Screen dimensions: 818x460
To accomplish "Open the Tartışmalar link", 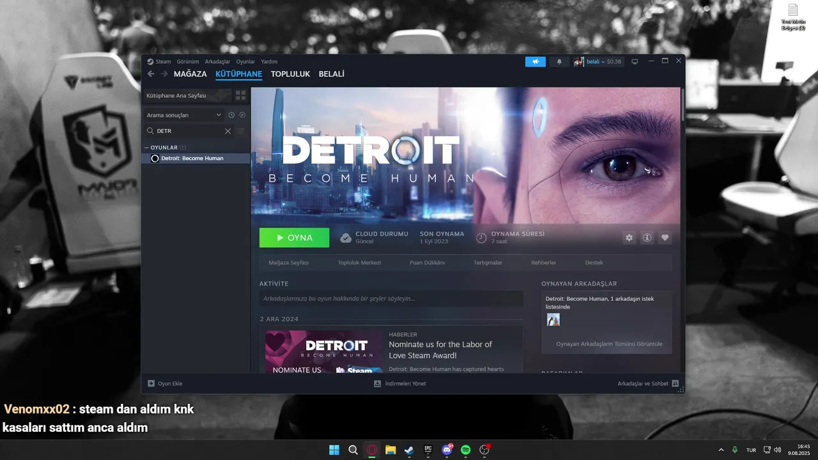I will tap(488, 263).
